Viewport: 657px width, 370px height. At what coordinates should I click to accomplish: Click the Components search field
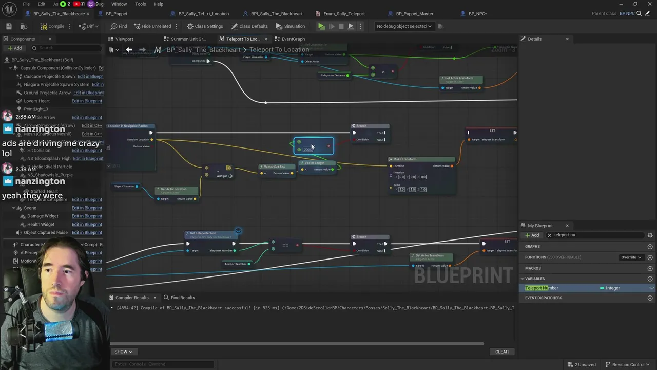pos(66,48)
